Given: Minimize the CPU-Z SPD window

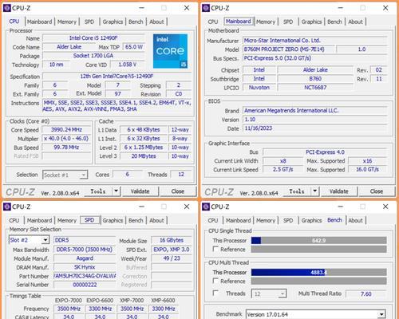Looking at the screenshot, I should pos(142,207).
